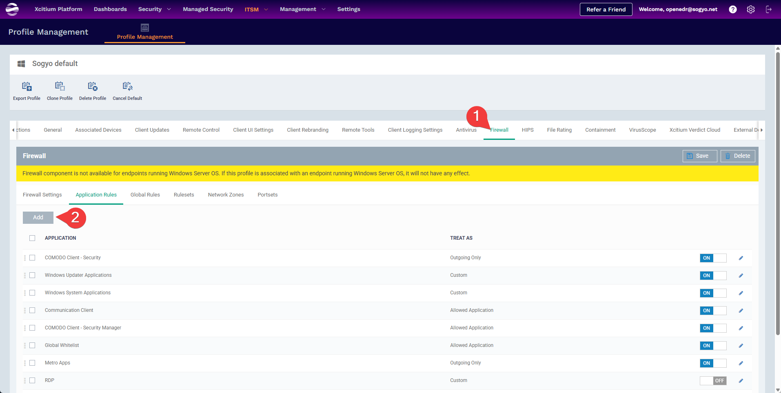The height and width of the screenshot is (393, 781).
Task: Click the scrollbar down arrow
Action: 778,390
